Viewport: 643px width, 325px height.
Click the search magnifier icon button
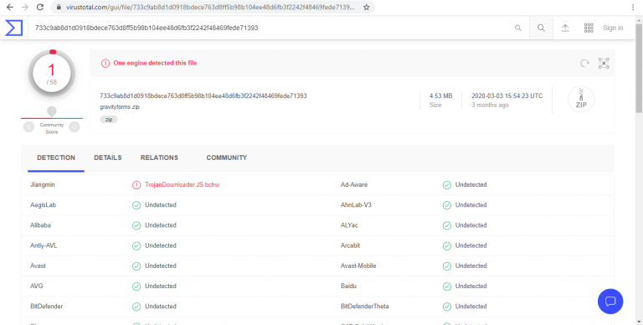pyautogui.click(x=541, y=28)
